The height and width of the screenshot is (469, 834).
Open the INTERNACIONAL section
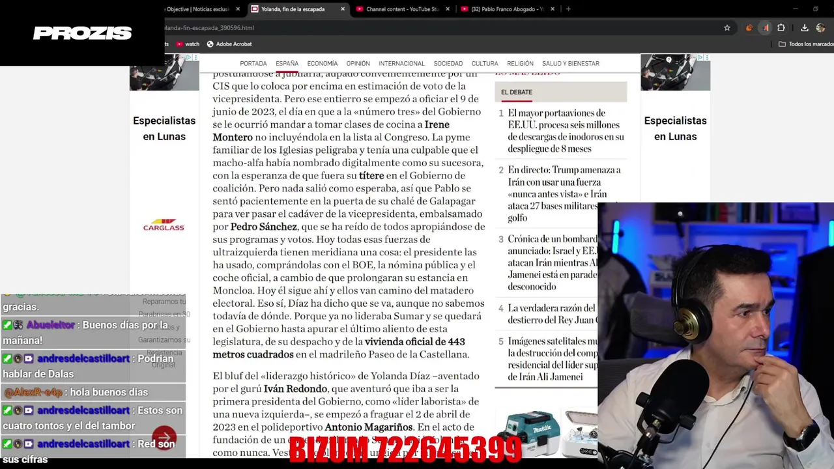pos(401,64)
